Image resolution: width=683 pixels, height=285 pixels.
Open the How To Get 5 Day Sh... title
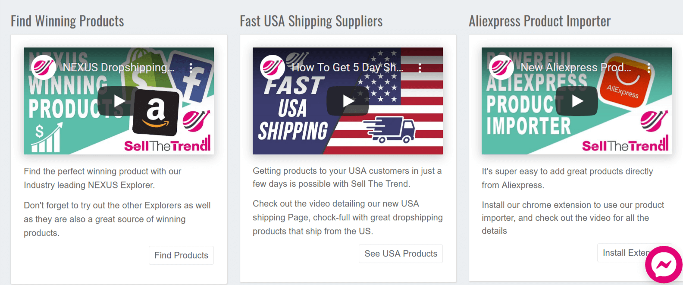[348, 68]
